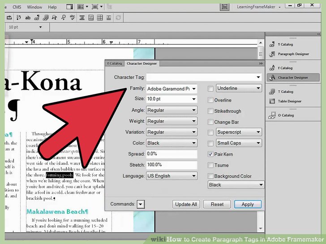Open the paragraph Catalog panel
326x244 pixels.
pos(285,44)
